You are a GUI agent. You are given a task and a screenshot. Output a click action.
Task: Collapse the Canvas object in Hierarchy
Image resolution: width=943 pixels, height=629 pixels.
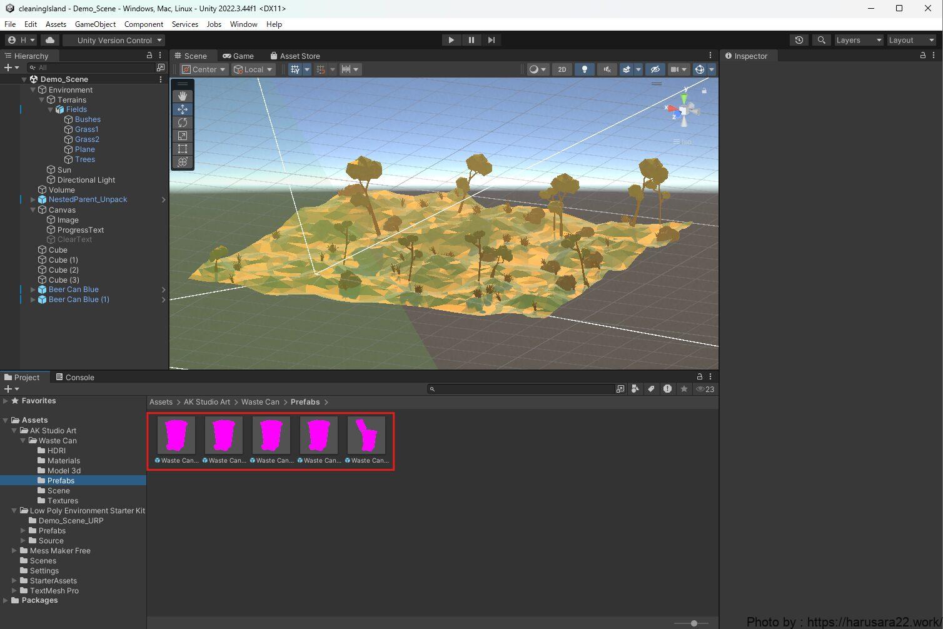click(x=33, y=210)
